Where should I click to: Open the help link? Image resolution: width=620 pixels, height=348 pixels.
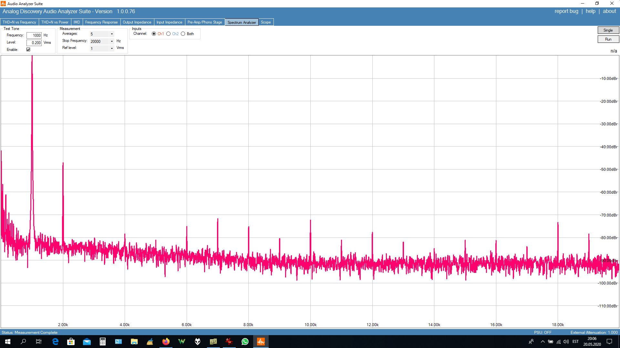(590, 11)
